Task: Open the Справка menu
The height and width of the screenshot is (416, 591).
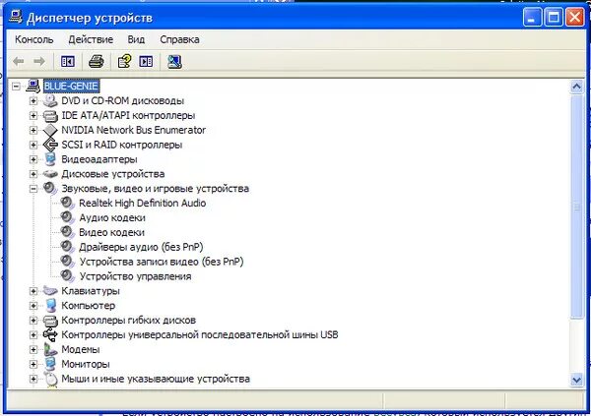Action: point(179,39)
